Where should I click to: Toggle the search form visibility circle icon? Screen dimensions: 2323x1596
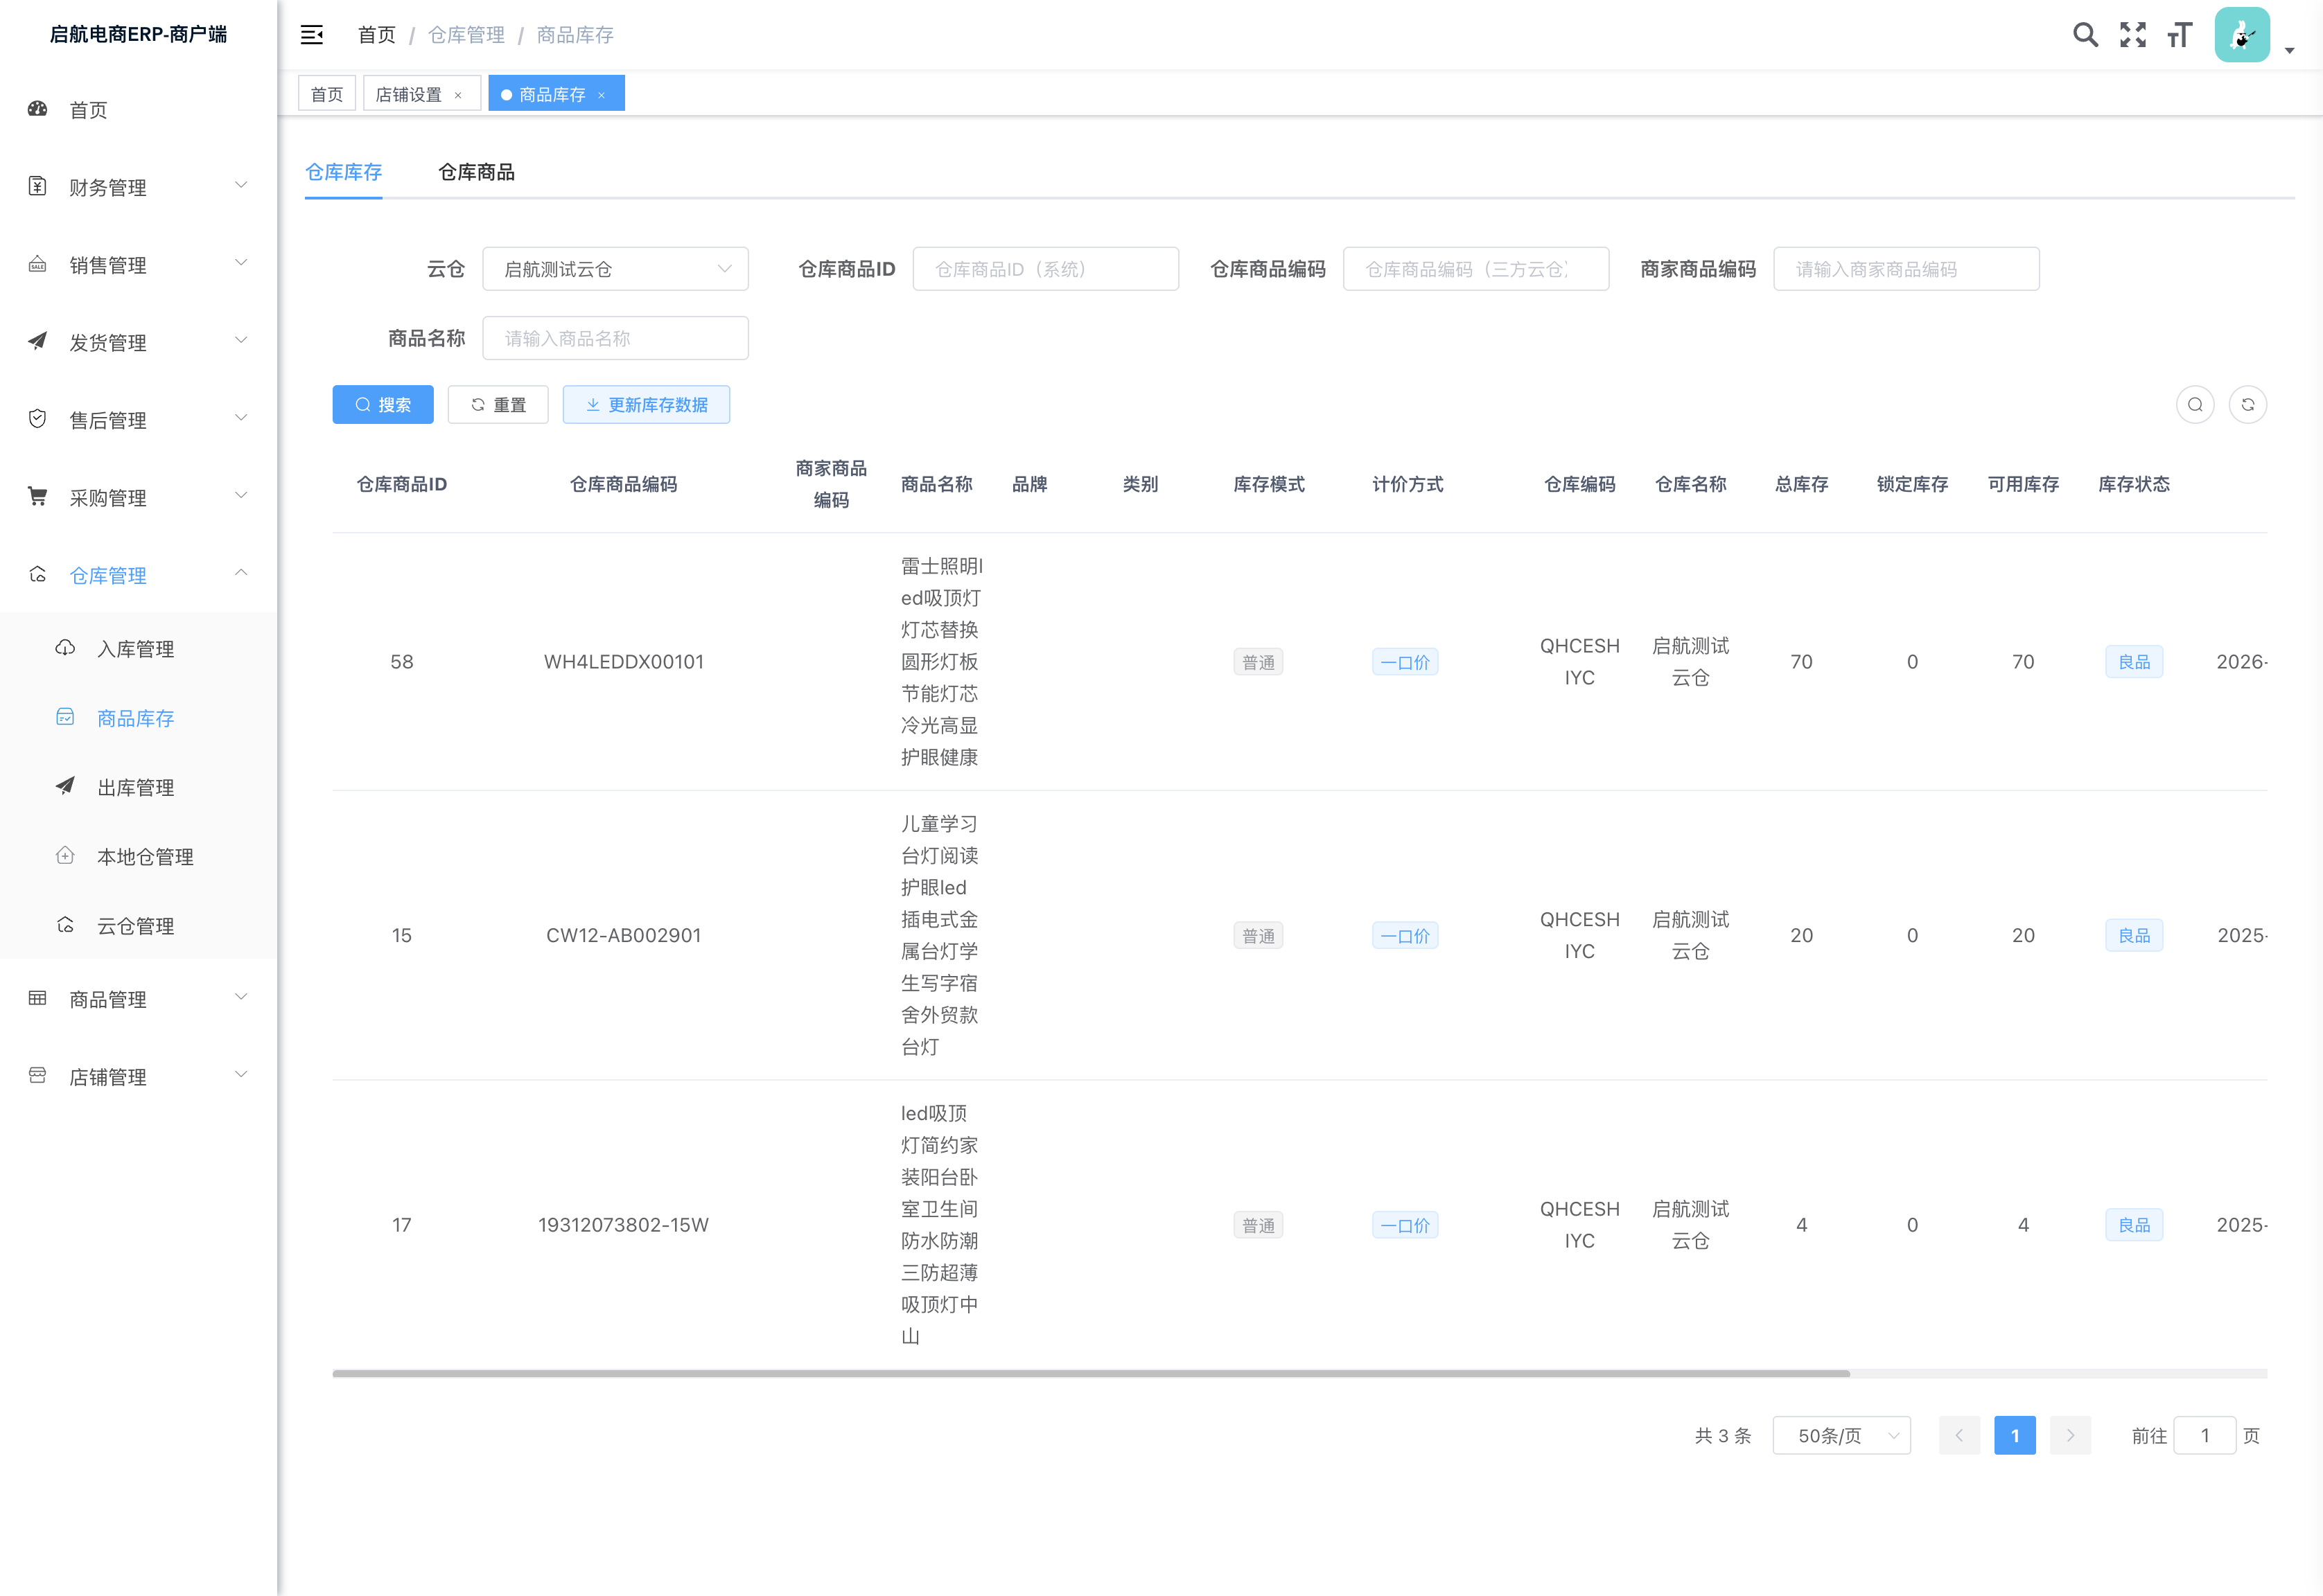tap(2195, 405)
